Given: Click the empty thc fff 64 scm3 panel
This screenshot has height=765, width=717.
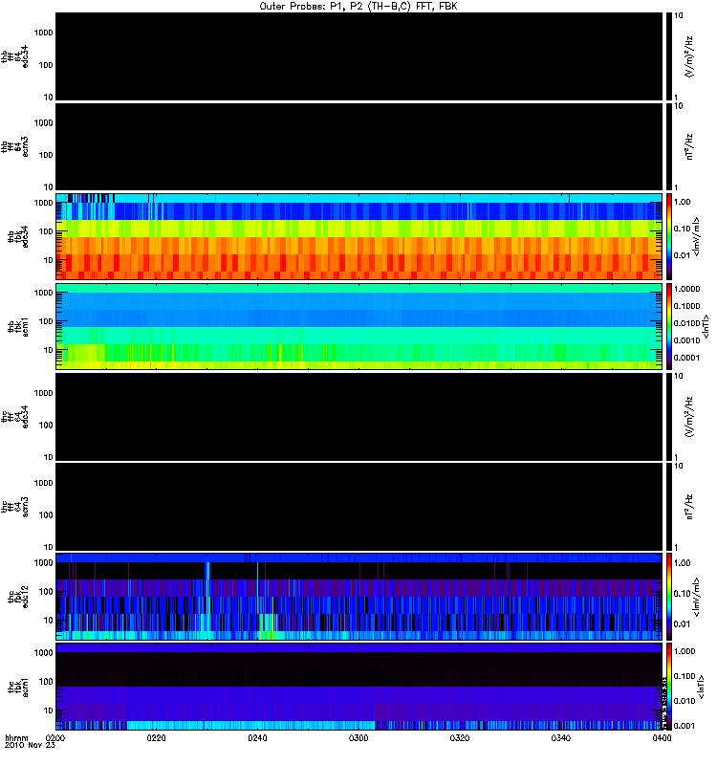Looking at the screenshot, I should [359, 507].
